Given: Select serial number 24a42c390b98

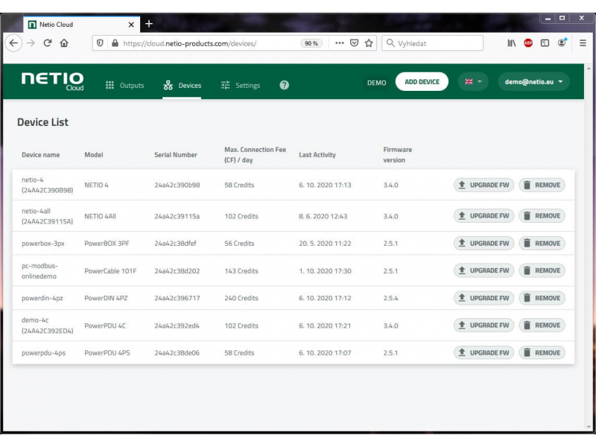Looking at the screenshot, I should click(x=177, y=185).
